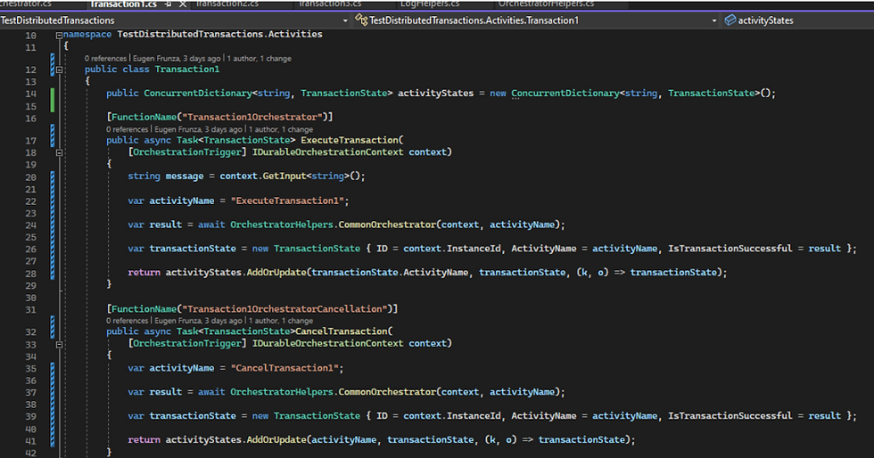Screen dimensions: 874x458
Task: Collapse the ExecuteTransaction method on line 18
Action: pos(59,152)
